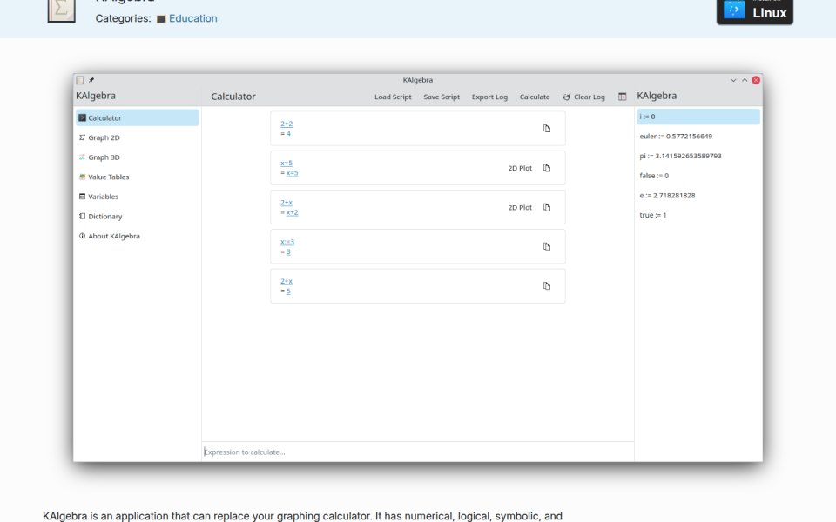Viewport: 836px width, 522px height.
Task: Click the Dictionary sidebar icon
Action: [x=82, y=217]
